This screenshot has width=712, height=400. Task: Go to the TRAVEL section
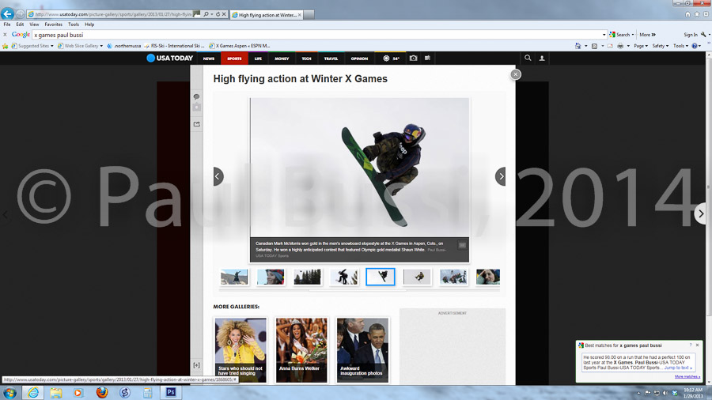point(331,58)
